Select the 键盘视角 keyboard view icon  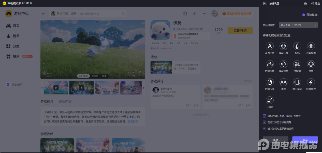[283, 64]
